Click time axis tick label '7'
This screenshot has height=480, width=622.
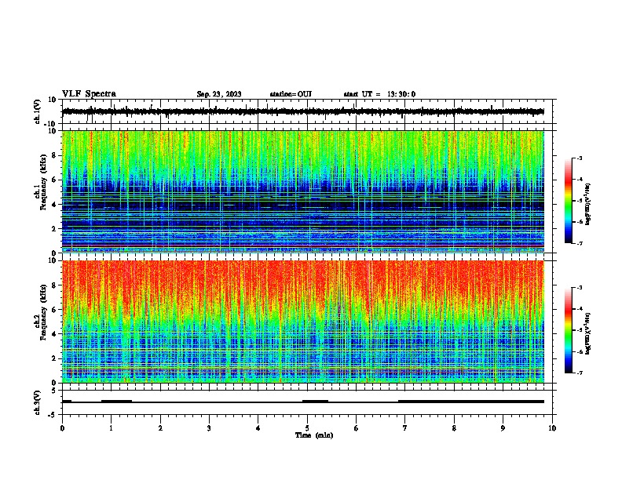click(x=405, y=428)
